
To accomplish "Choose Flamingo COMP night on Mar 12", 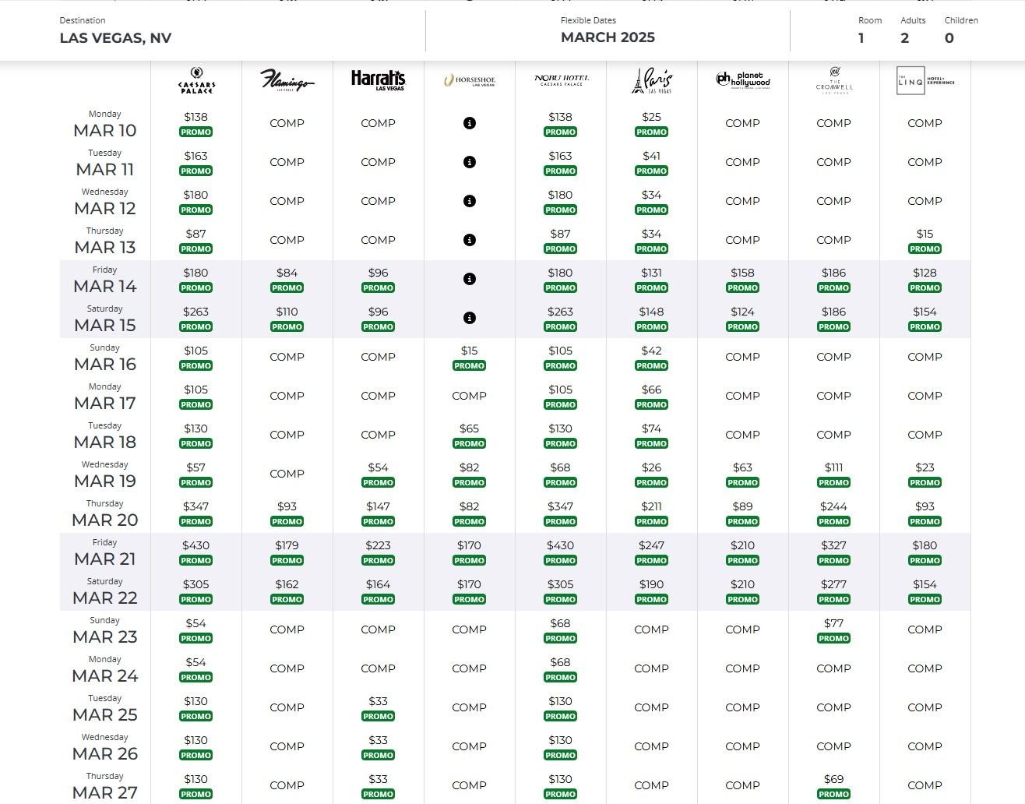I will (287, 201).
